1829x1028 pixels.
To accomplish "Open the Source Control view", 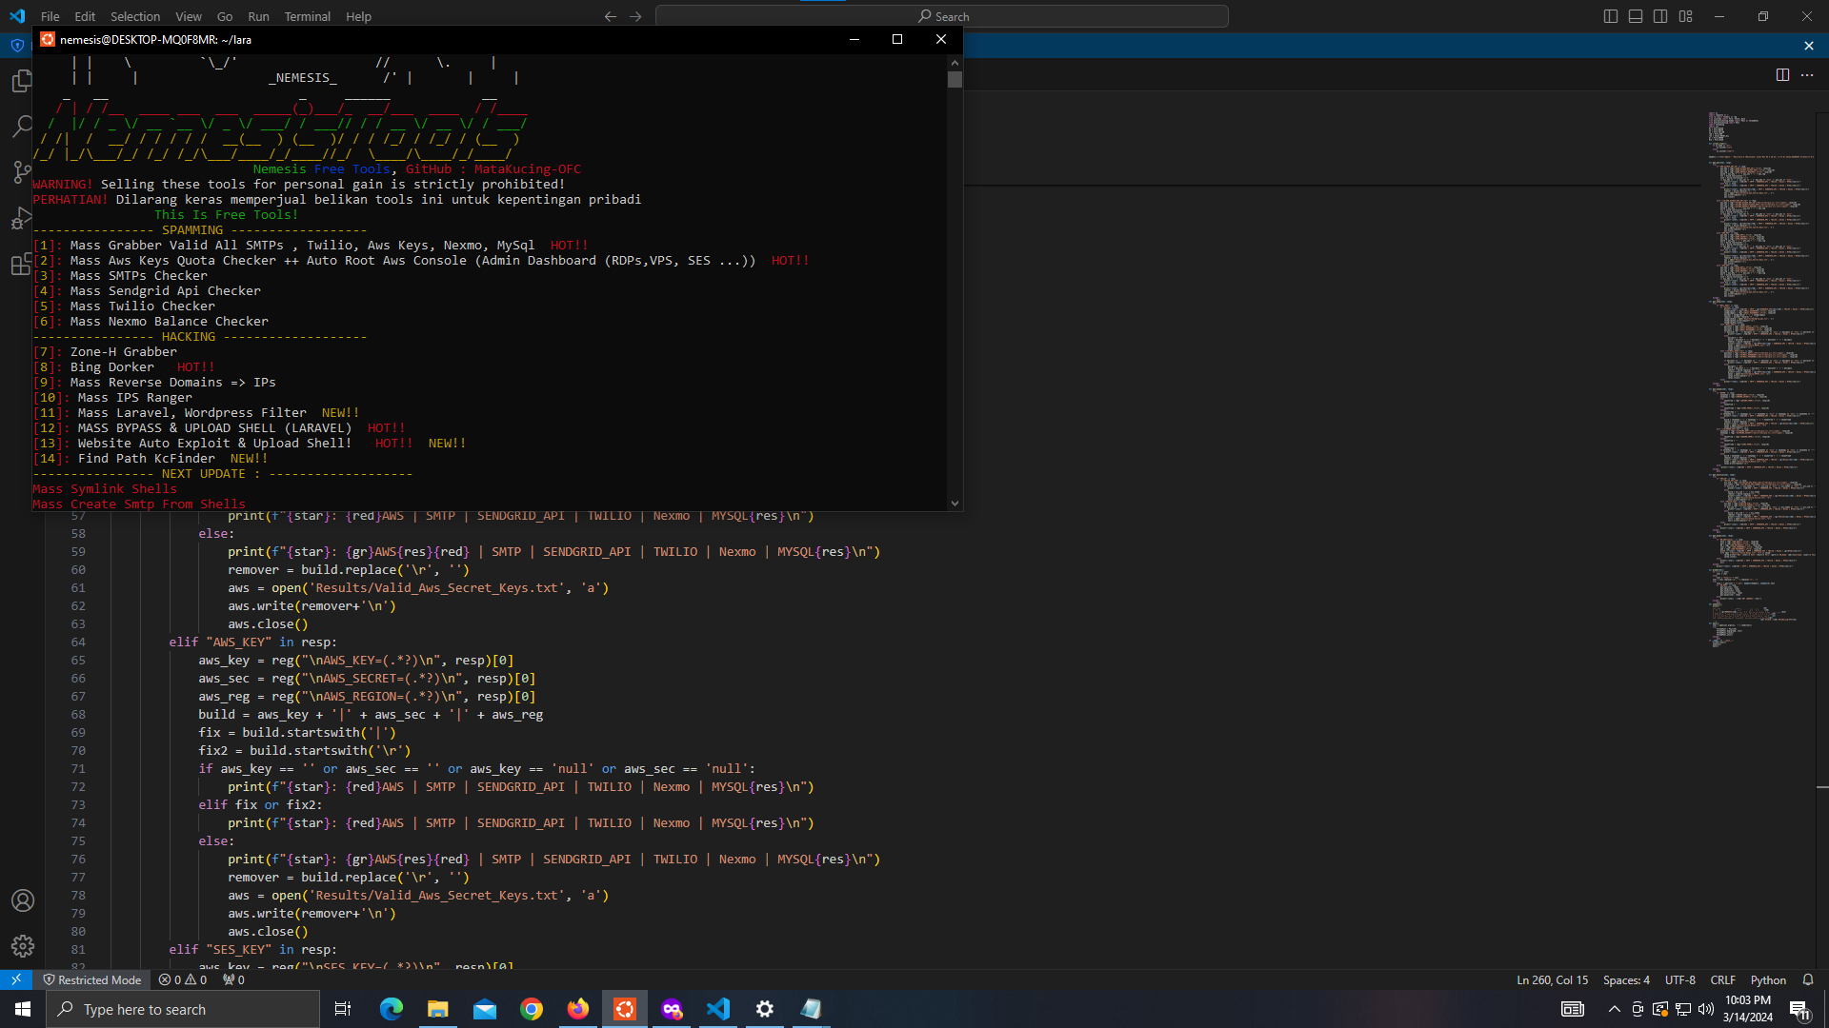I will pyautogui.click(x=22, y=172).
